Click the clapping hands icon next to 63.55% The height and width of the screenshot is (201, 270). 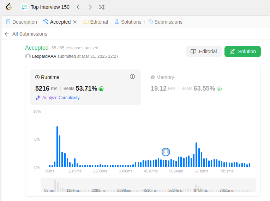(x=219, y=89)
